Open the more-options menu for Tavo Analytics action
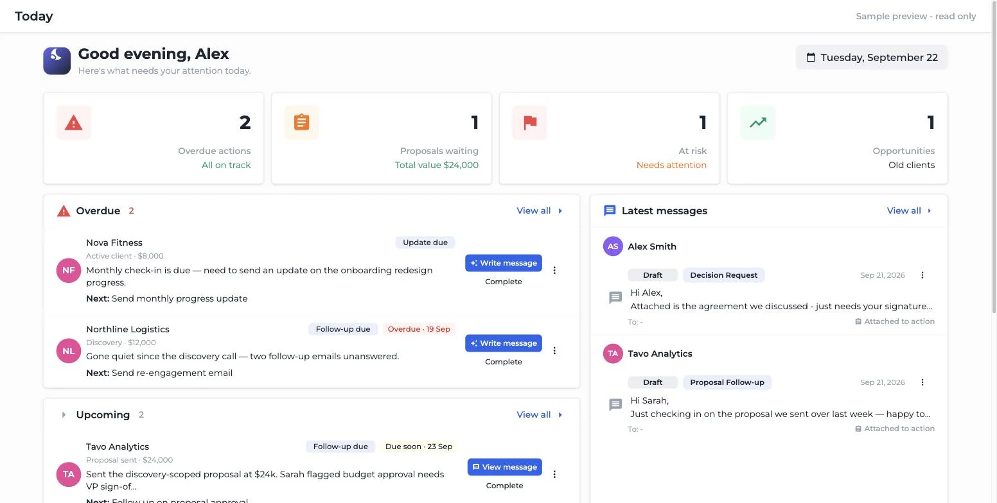997x503 pixels. click(554, 474)
